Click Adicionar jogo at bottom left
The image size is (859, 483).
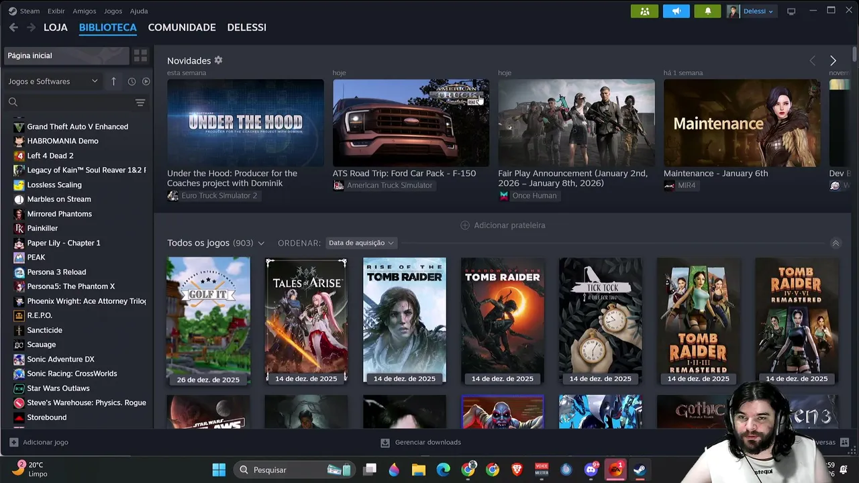pyautogui.click(x=39, y=442)
